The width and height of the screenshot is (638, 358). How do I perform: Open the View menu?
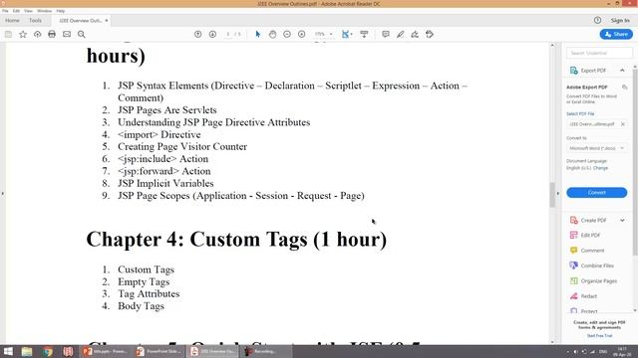point(28,11)
